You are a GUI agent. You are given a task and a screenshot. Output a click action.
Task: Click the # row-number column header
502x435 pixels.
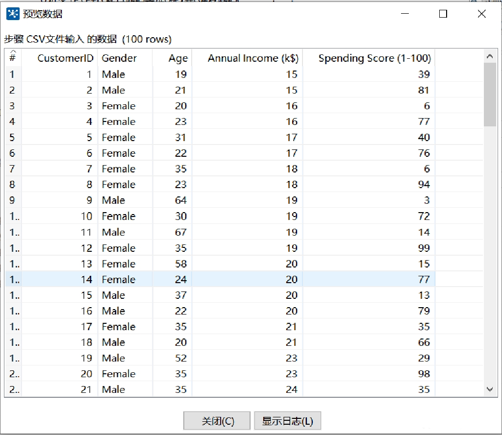pos(12,58)
